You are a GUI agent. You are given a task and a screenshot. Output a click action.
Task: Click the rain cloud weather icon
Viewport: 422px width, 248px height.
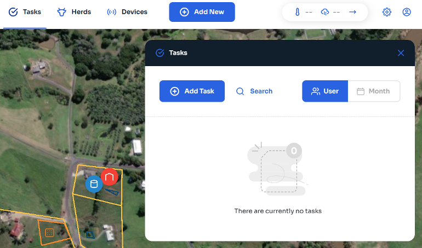click(x=325, y=12)
